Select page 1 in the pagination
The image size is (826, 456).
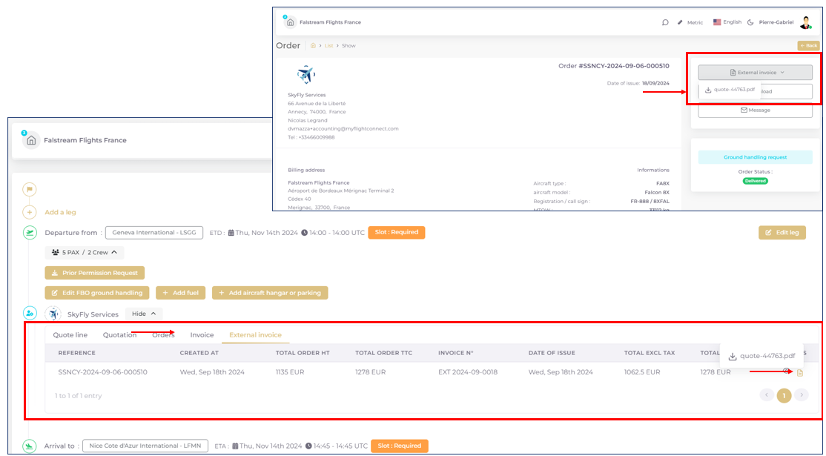tap(784, 395)
